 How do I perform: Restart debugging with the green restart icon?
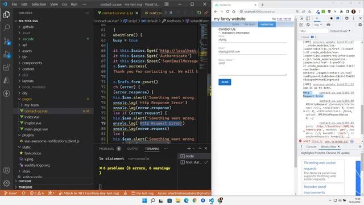click(x=199, y=13)
